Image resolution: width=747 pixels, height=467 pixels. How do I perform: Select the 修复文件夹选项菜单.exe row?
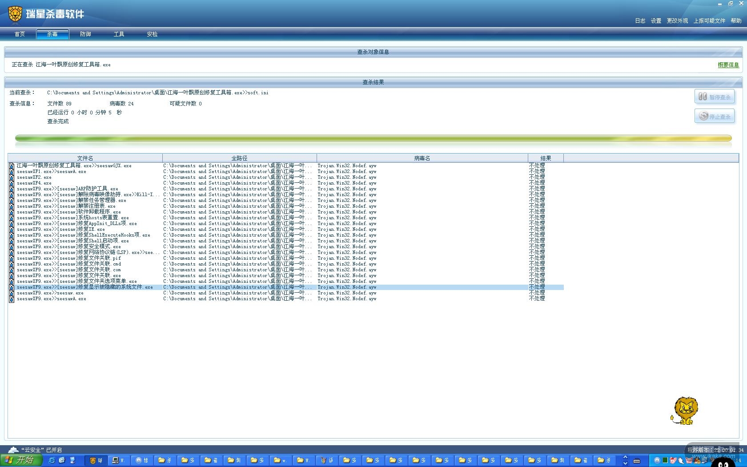286,281
